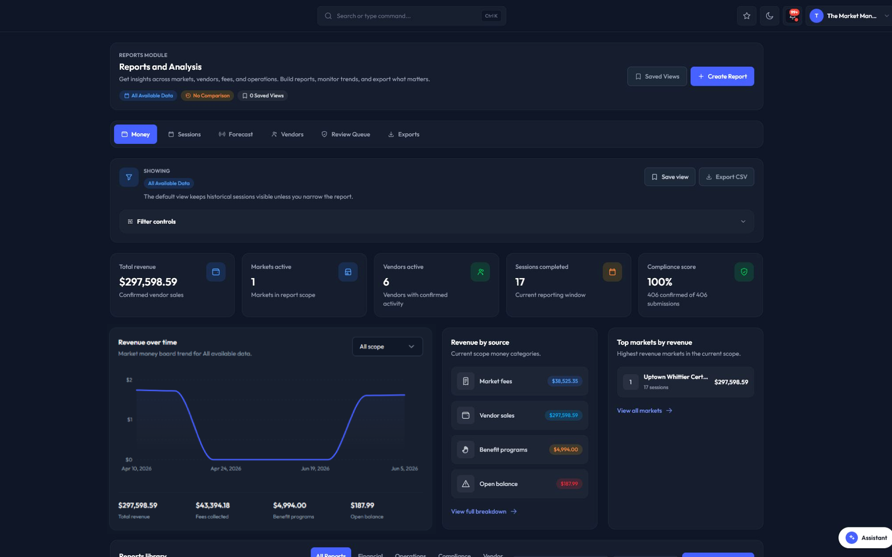The image size is (892, 557).
Task: Click the rank 1 badge in Top markets
Action: click(631, 382)
